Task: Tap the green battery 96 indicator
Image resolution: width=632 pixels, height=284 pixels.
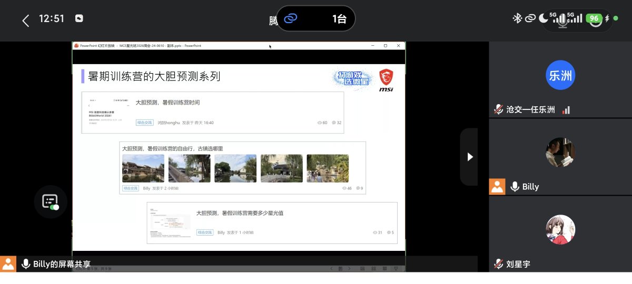Action: click(x=594, y=18)
